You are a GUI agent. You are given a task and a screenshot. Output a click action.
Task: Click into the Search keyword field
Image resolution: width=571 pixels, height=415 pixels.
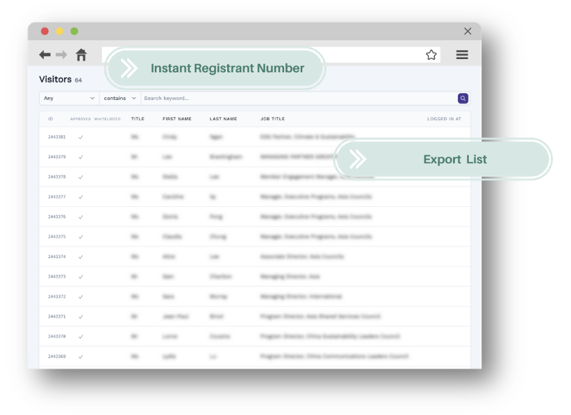point(299,99)
